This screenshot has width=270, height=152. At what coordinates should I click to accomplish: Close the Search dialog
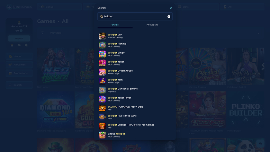tap(171, 8)
